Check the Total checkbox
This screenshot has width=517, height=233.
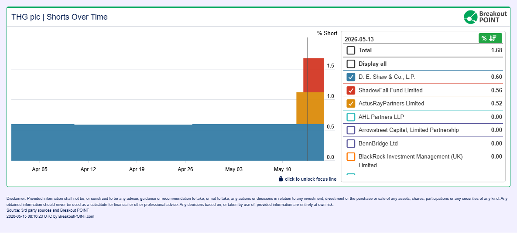point(351,51)
